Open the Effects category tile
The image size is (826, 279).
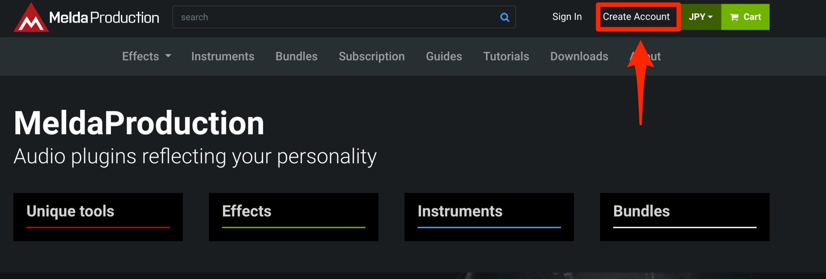[x=293, y=217]
